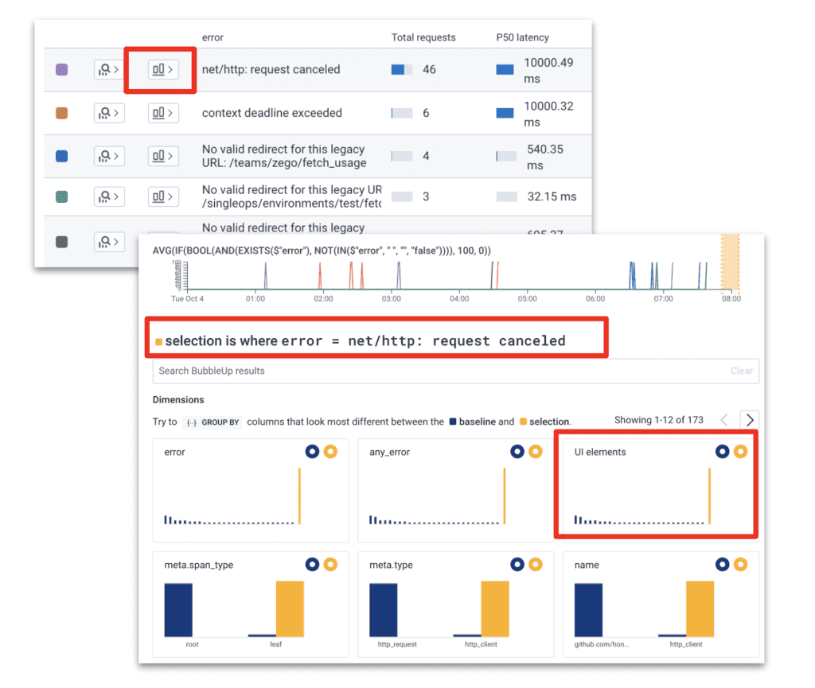Open BubbleUp for context deadline exceeded row
Image resolution: width=815 pixels, height=688 pixels.
[x=162, y=113]
